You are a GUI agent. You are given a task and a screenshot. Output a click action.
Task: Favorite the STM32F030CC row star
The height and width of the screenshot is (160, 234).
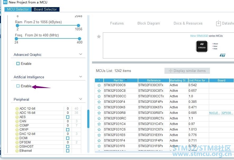[99, 96]
